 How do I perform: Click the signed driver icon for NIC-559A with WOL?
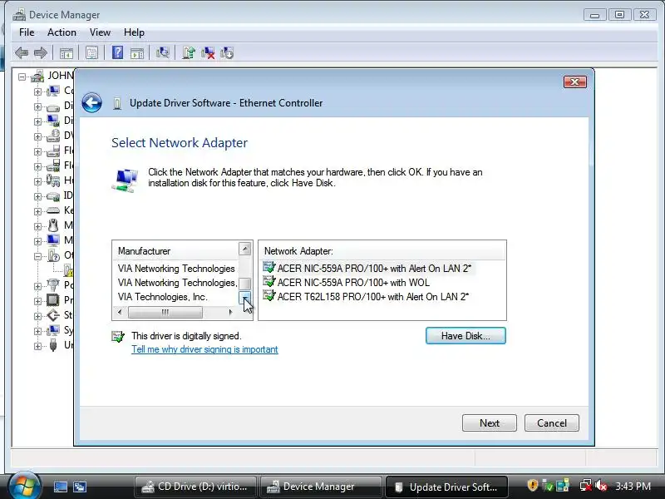(x=268, y=282)
